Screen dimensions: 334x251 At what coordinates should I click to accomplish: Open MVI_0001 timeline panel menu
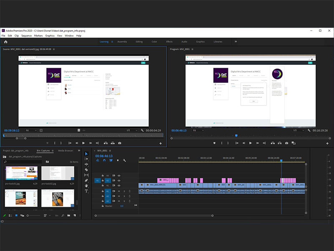pyautogui.click(x=110, y=151)
